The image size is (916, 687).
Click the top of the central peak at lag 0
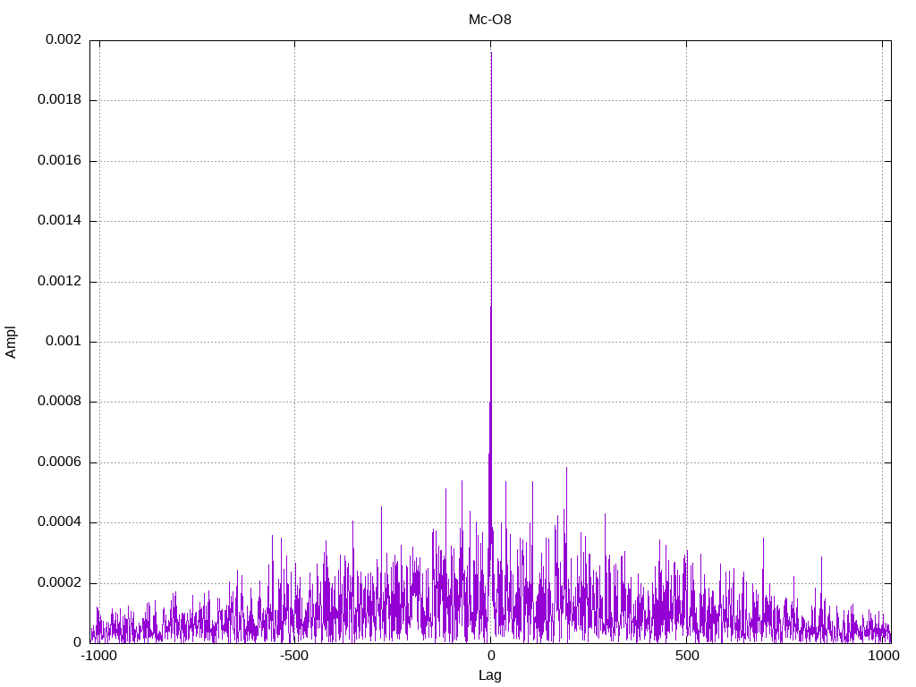click(491, 53)
